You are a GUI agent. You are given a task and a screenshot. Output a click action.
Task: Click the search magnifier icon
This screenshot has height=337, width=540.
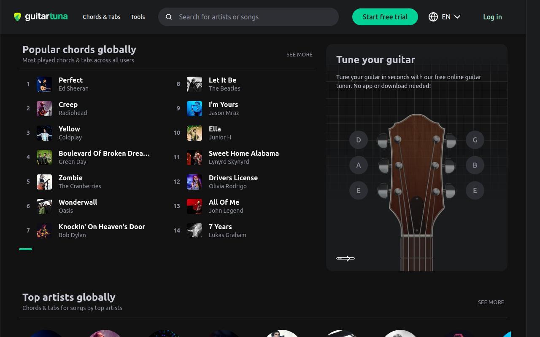pyautogui.click(x=169, y=17)
